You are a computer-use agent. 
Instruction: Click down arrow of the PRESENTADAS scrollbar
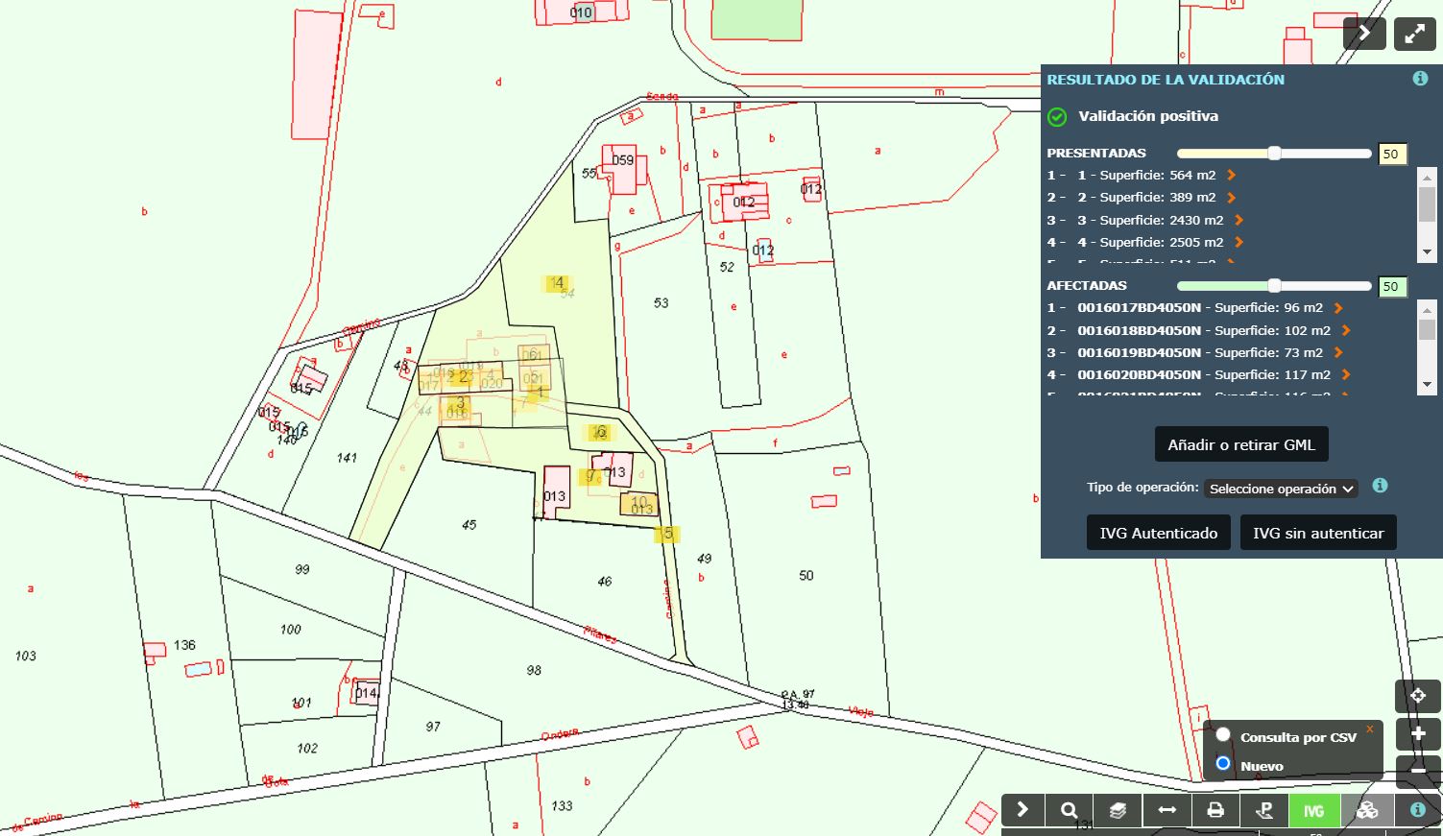point(1428,251)
